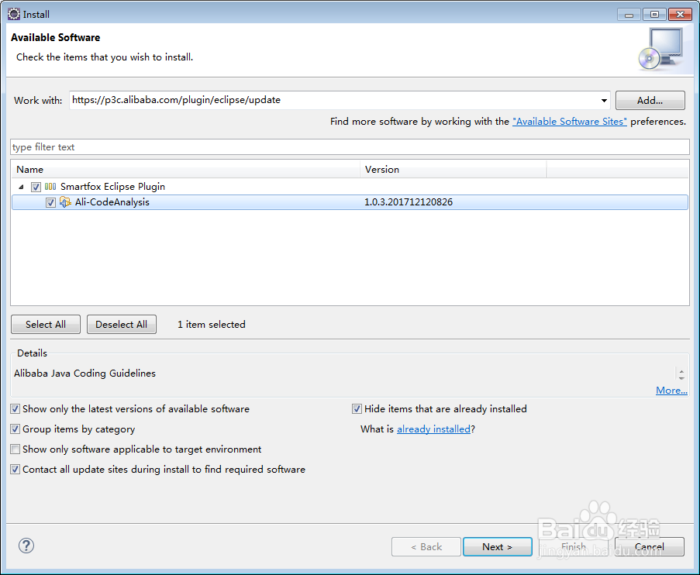Click the Next > button
The width and height of the screenshot is (700, 575).
point(498,546)
